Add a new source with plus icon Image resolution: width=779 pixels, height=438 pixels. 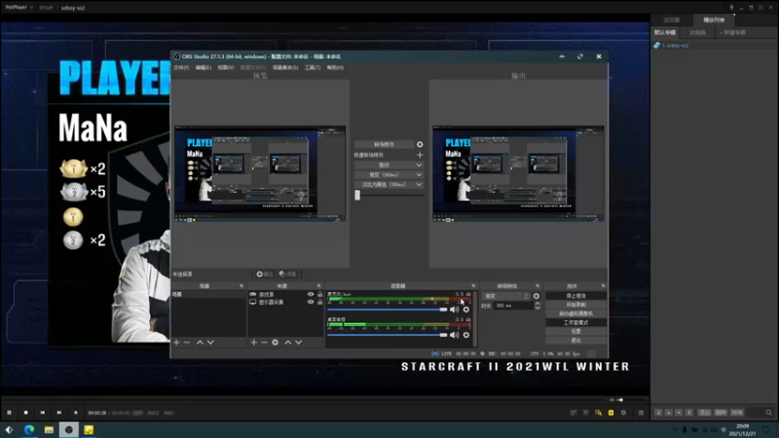tap(253, 343)
